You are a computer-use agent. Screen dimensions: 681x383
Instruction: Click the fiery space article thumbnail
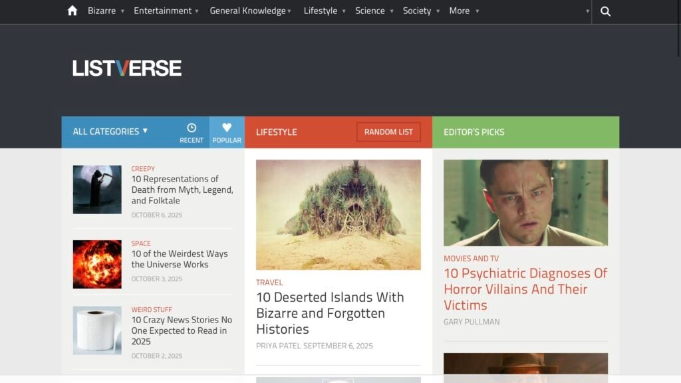tap(97, 264)
